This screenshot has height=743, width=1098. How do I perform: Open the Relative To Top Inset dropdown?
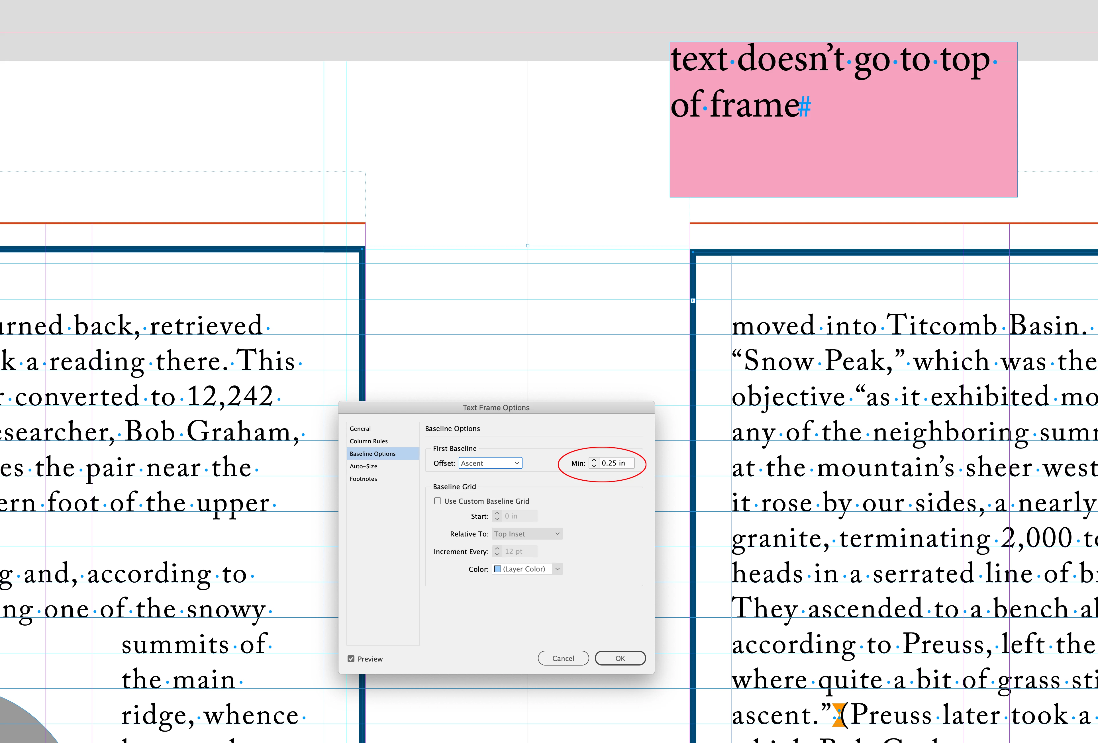click(527, 534)
